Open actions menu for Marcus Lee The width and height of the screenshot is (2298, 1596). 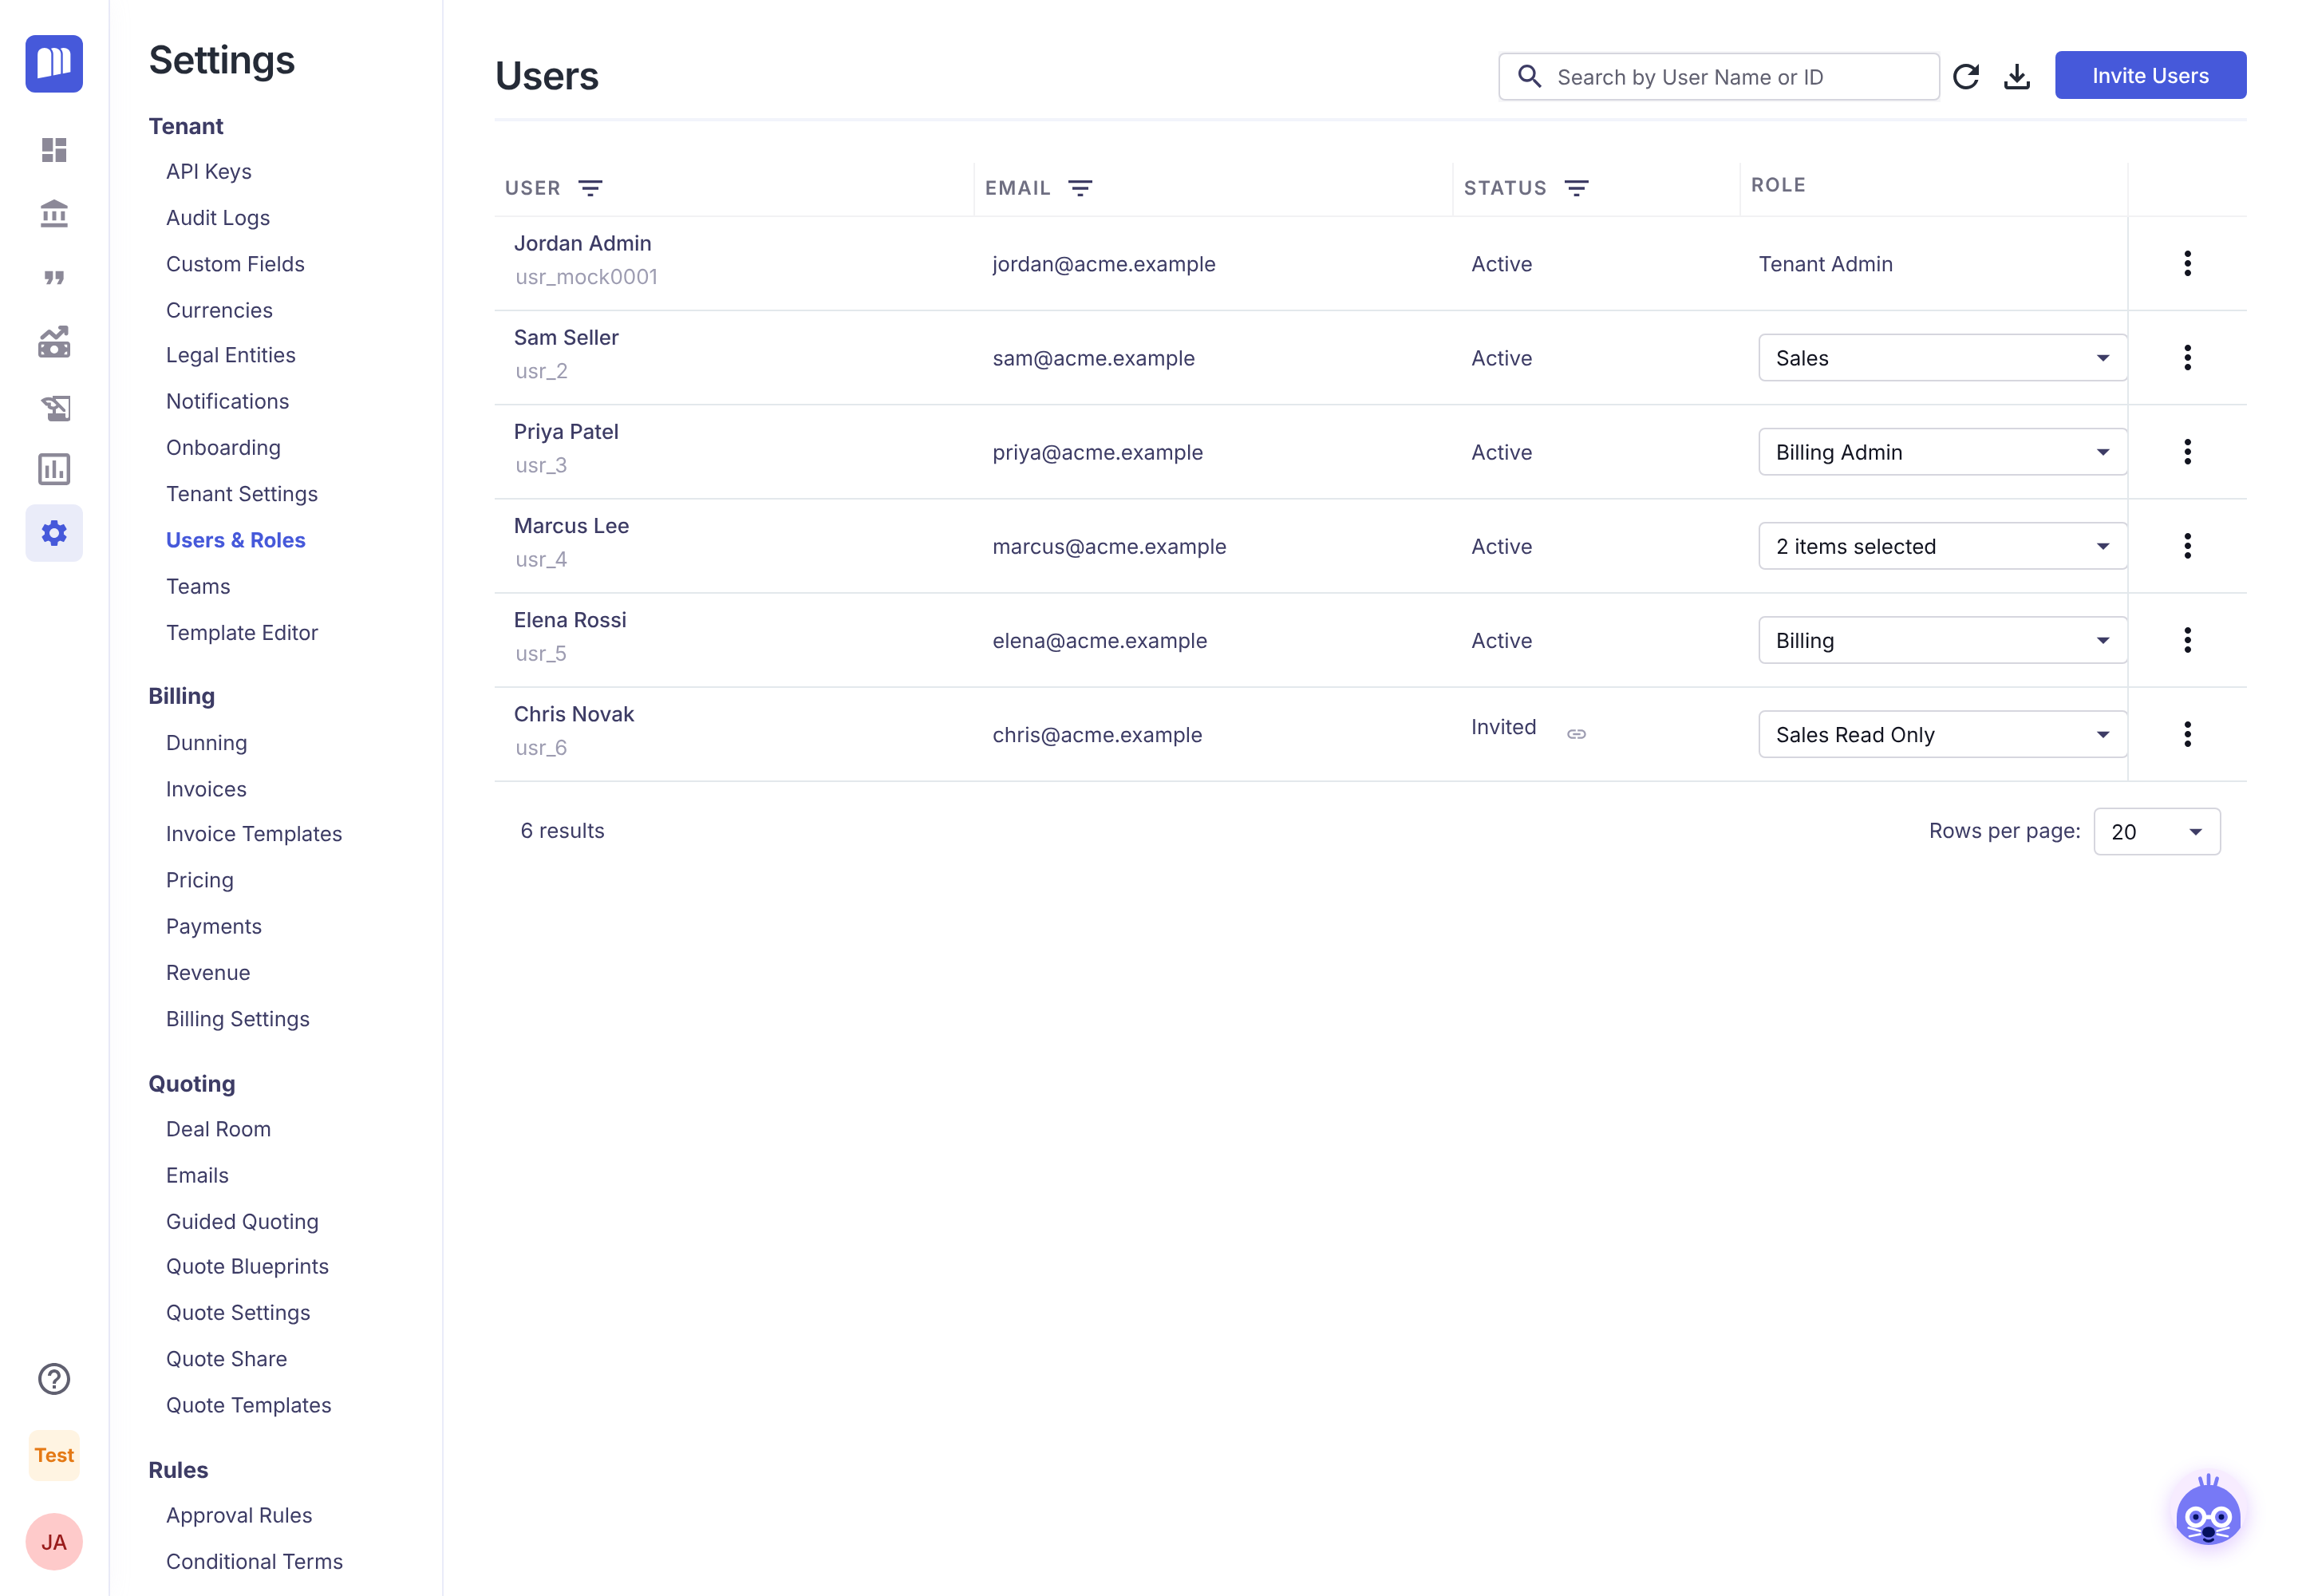pyautogui.click(x=2187, y=546)
